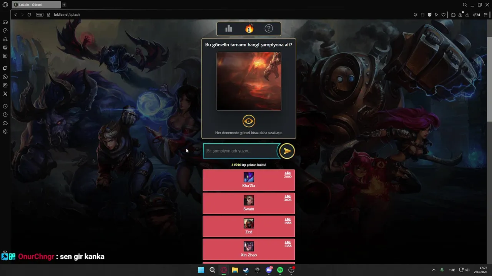Click 'Her denemede görsel biraz daha uzaklaşır.' hint
The height and width of the screenshot is (276, 492).
pos(249,133)
